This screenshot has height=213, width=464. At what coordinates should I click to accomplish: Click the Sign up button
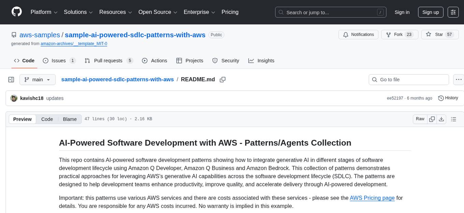pyautogui.click(x=430, y=12)
